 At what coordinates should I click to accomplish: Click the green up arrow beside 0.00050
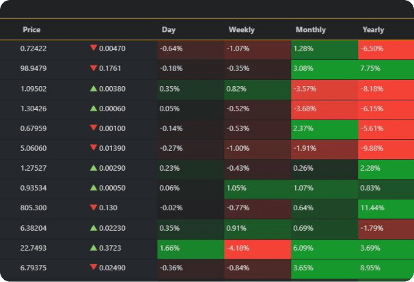93,188
